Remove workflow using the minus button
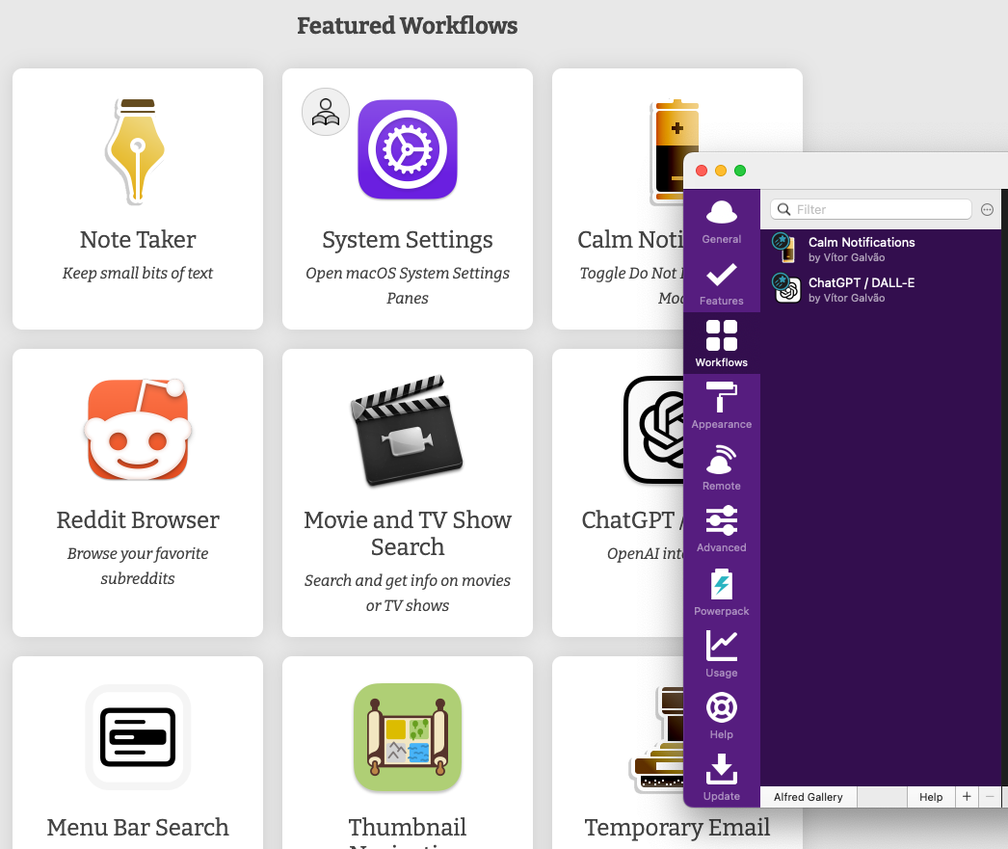 [990, 797]
